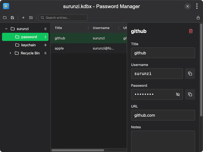The height and width of the screenshot is (152, 203).
Task: Delete the github entry with trash icon
Action: coord(191,31)
